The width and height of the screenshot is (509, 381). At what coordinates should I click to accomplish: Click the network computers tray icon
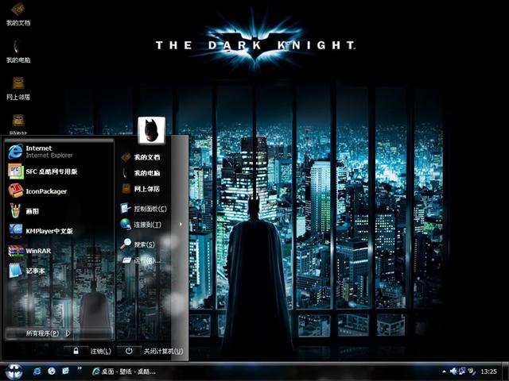coord(462,371)
